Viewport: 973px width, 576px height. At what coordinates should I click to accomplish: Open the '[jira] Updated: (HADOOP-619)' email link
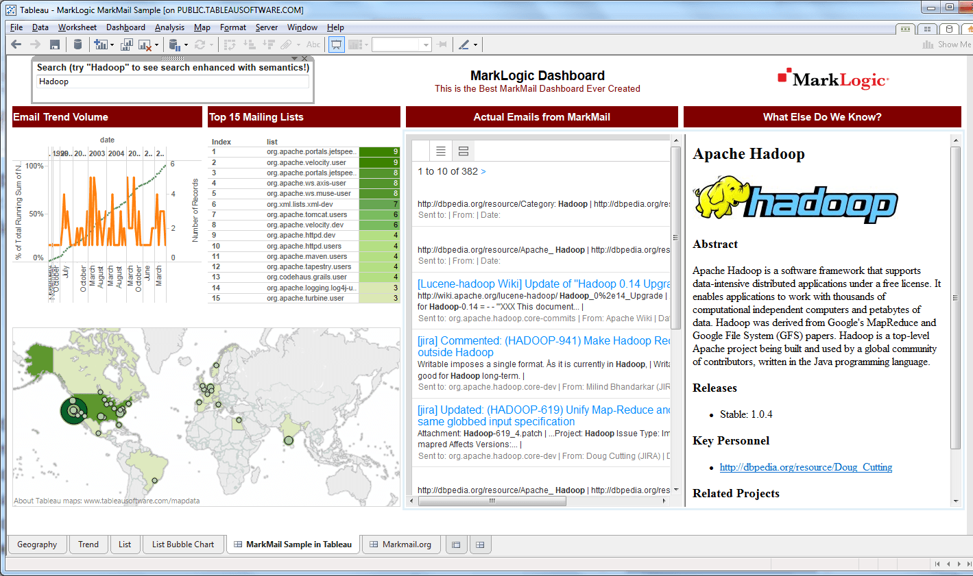544,416
